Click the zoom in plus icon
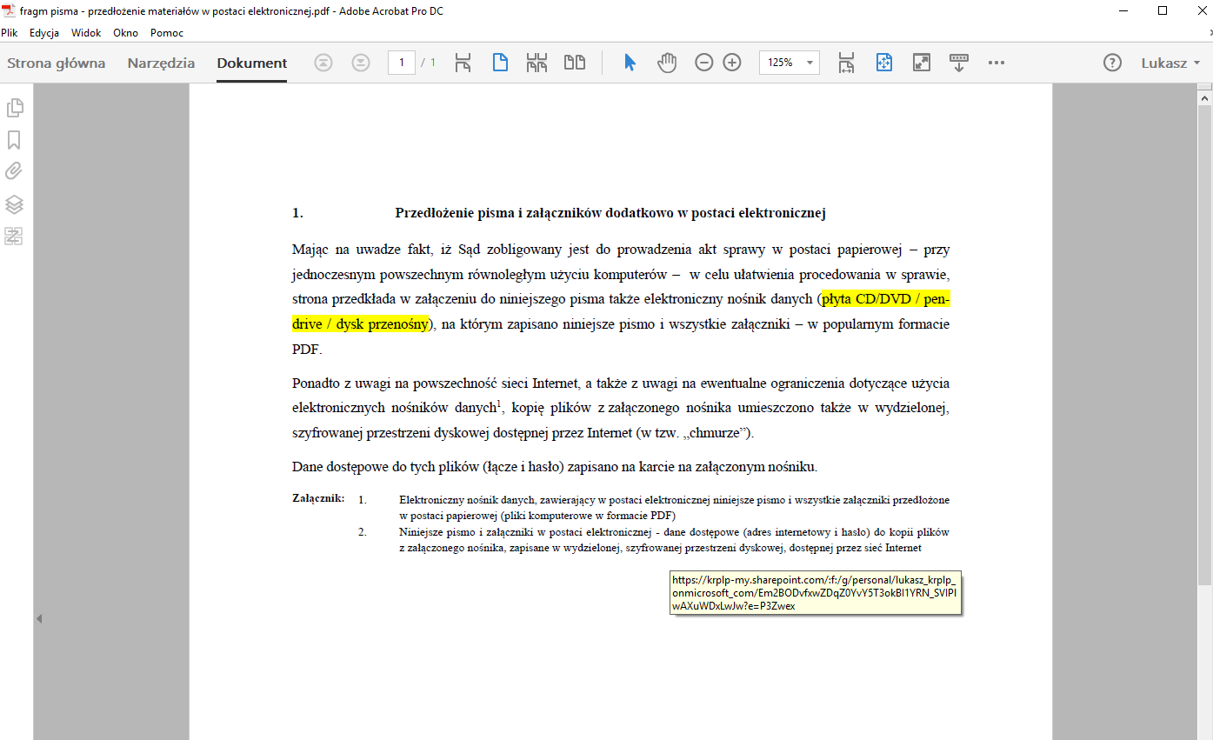Image resolution: width=1213 pixels, height=740 pixels. click(732, 63)
